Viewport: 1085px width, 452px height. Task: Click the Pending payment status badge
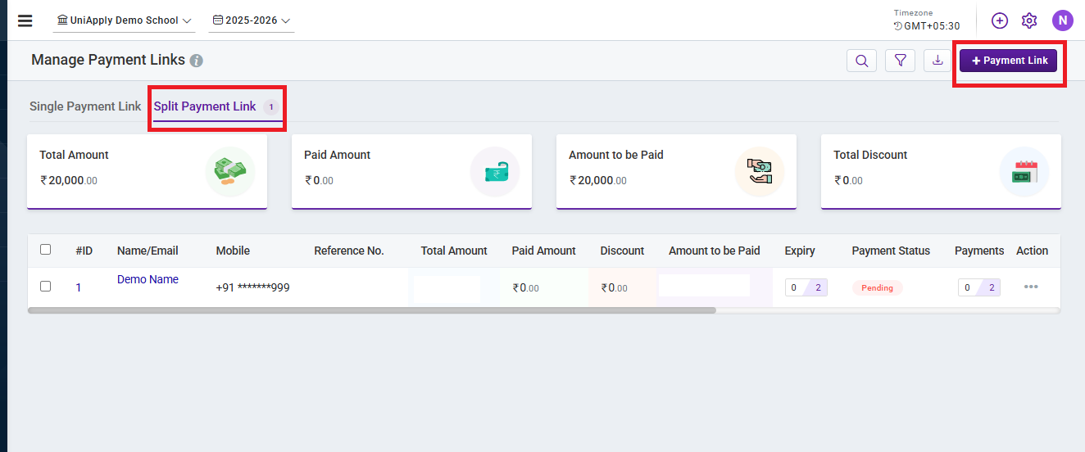[877, 287]
